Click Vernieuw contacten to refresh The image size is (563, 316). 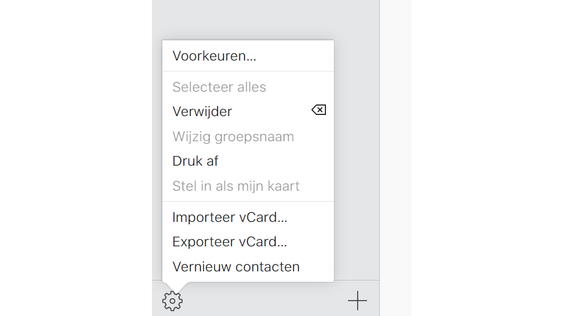(x=236, y=267)
